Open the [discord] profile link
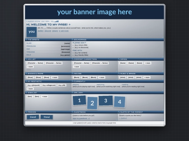Image resolution: width=189 pixels, height=141 pixels. pos(48,31)
